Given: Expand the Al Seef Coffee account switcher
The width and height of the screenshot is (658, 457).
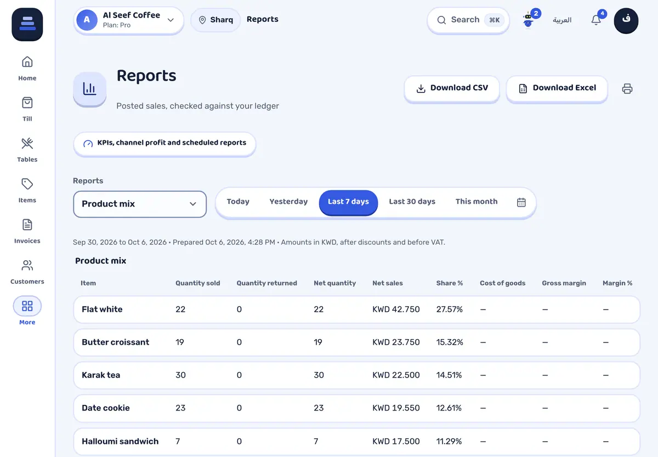Looking at the screenshot, I should click(129, 20).
